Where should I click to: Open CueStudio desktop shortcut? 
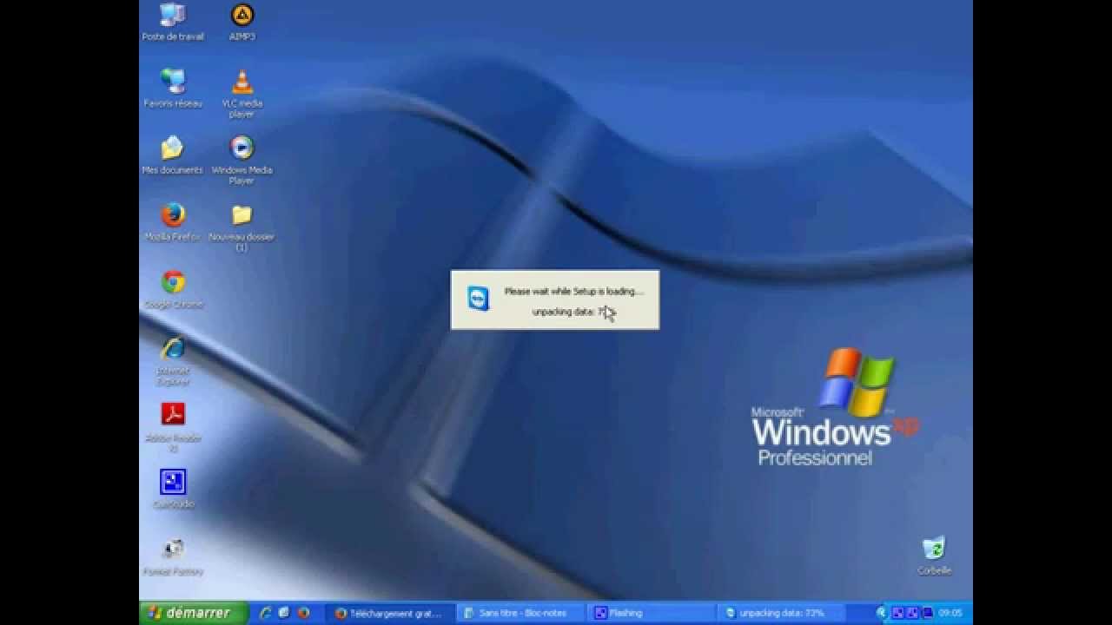point(173,490)
